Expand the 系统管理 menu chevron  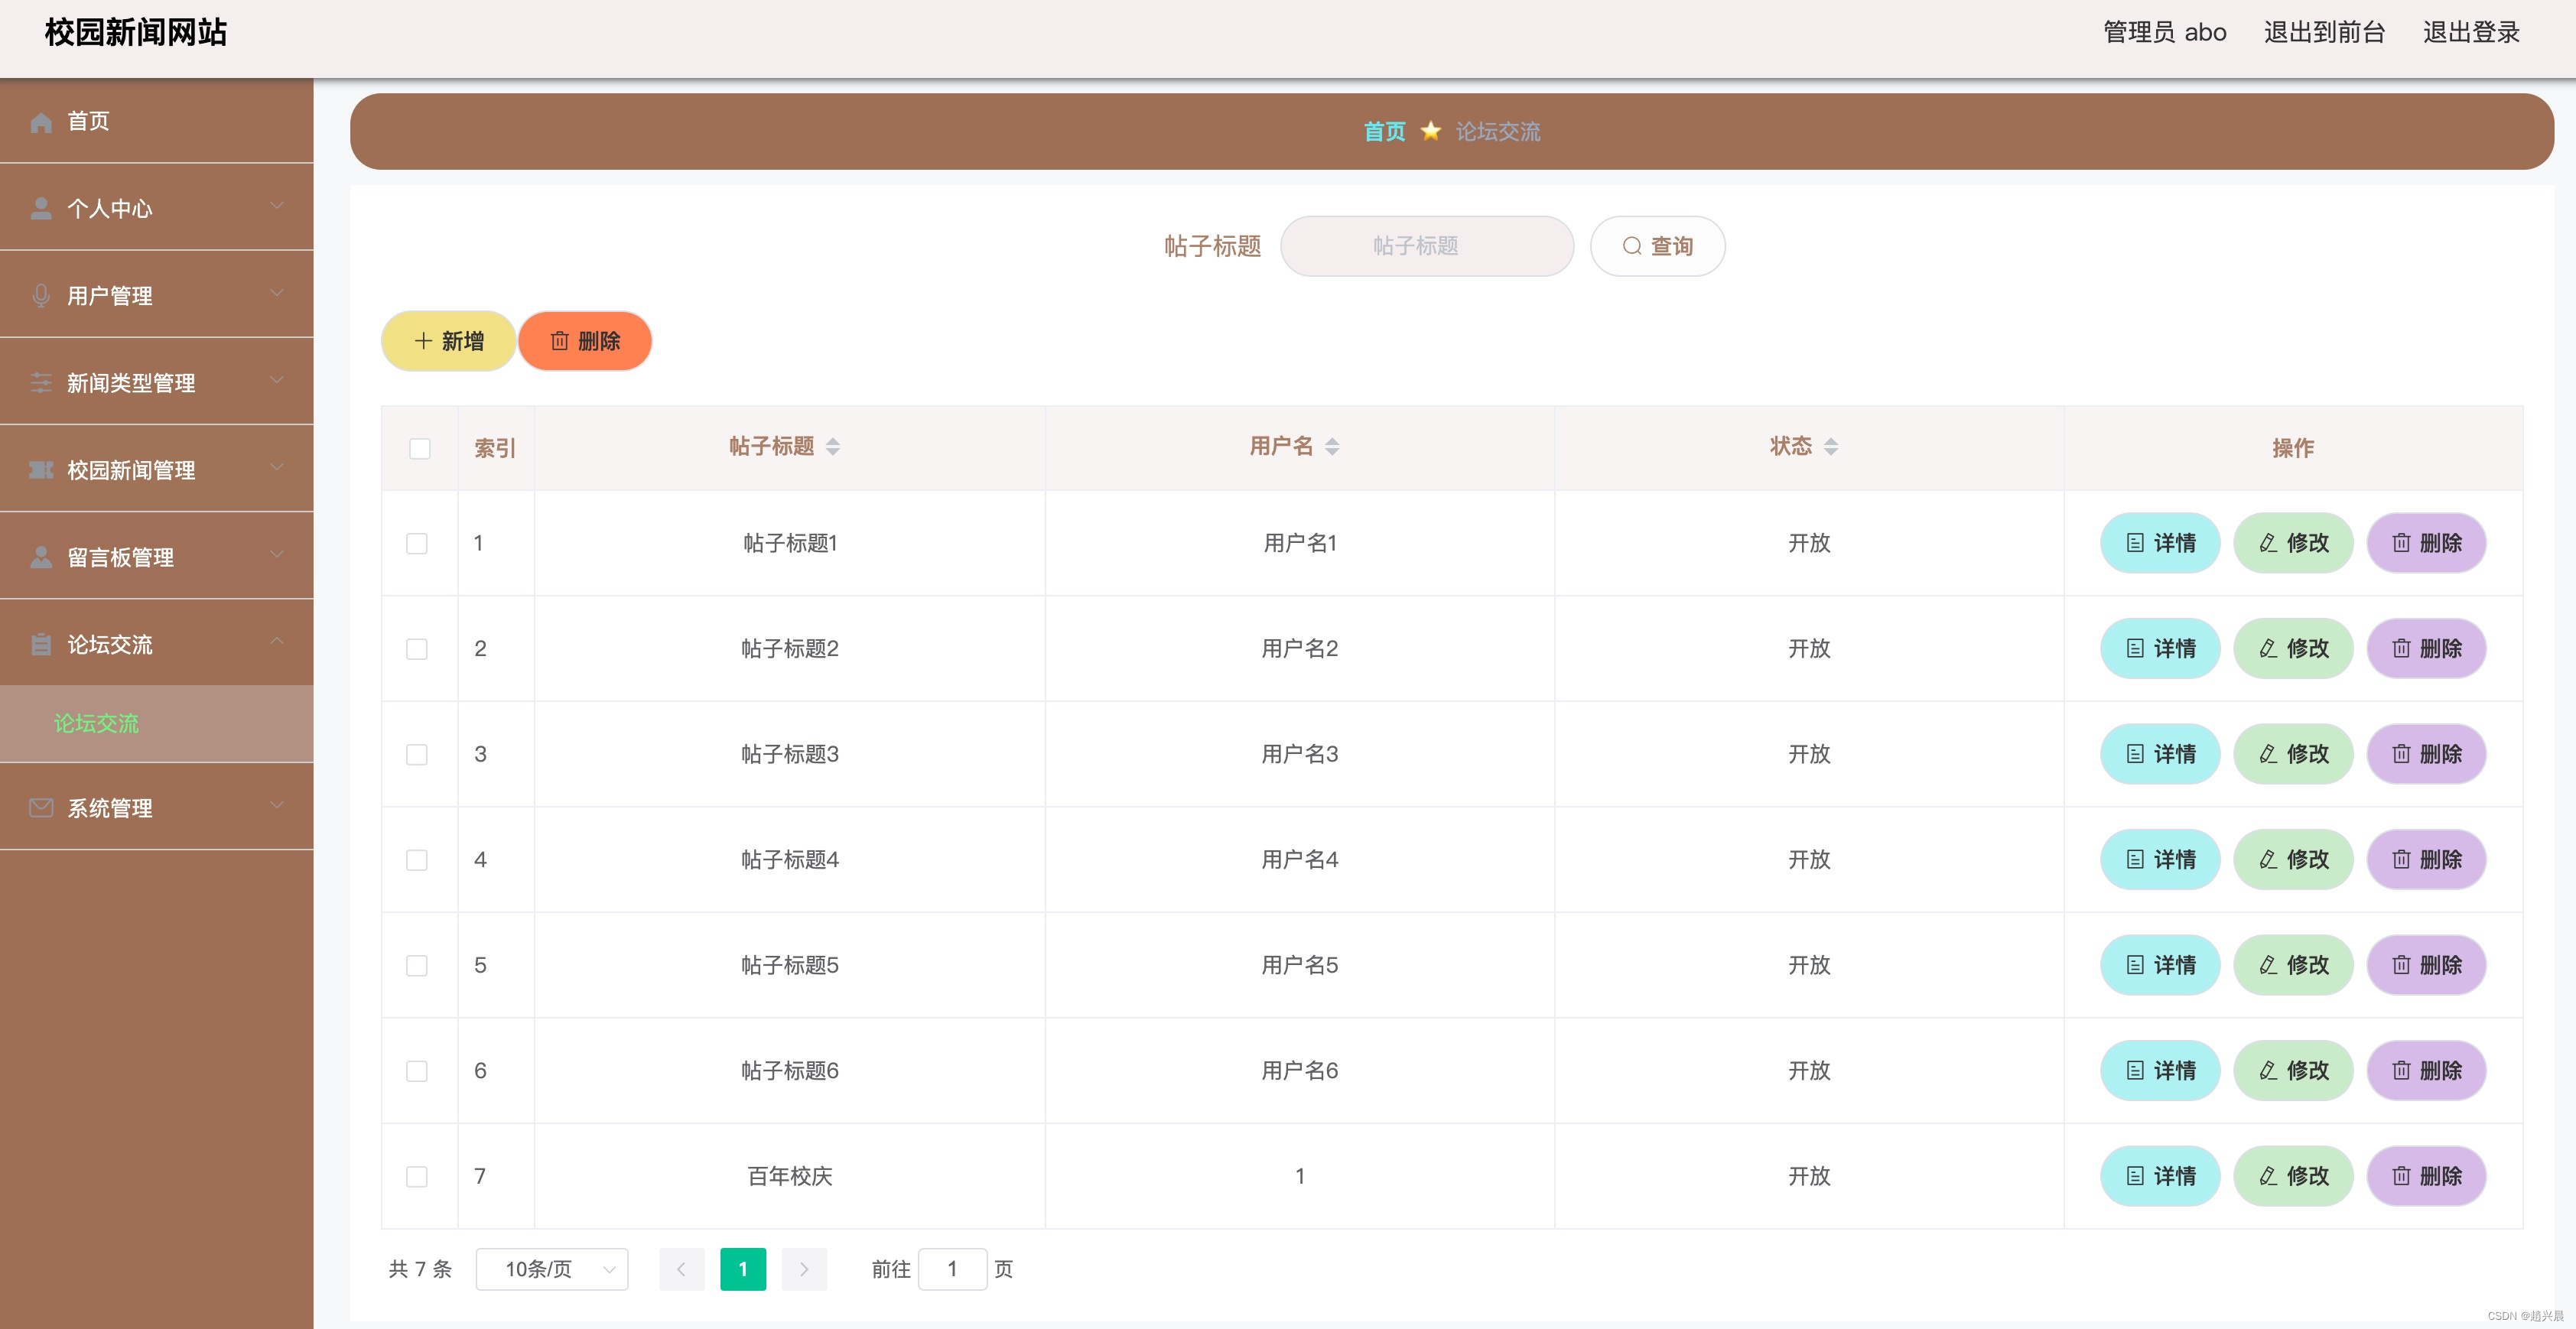[277, 805]
